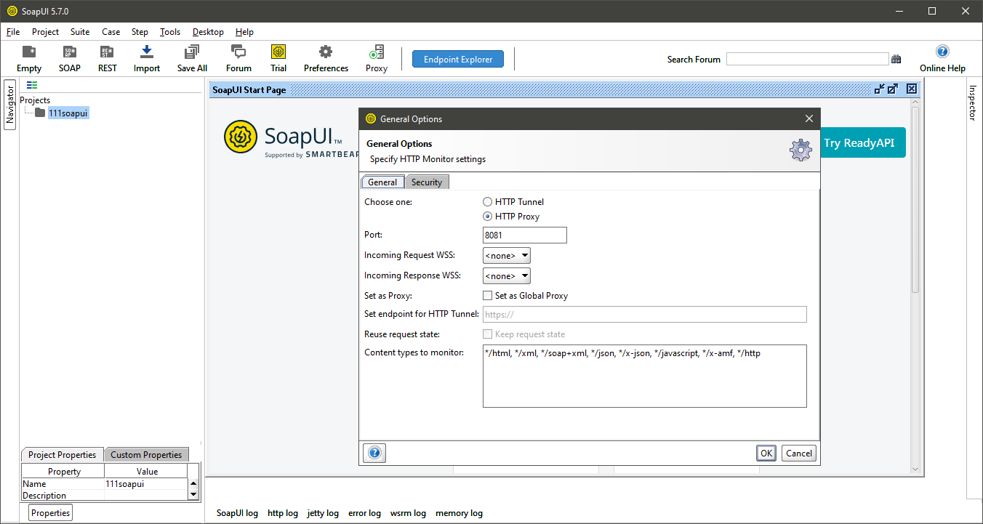Click the Properties button at bottom left

pos(51,513)
